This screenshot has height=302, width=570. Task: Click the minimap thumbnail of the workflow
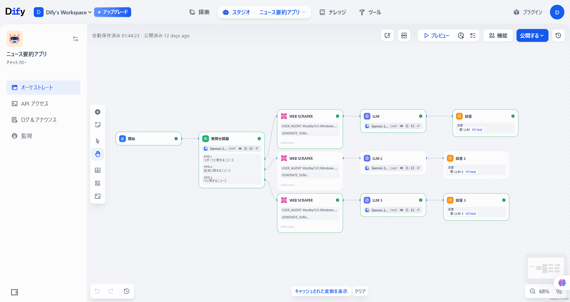click(546, 268)
